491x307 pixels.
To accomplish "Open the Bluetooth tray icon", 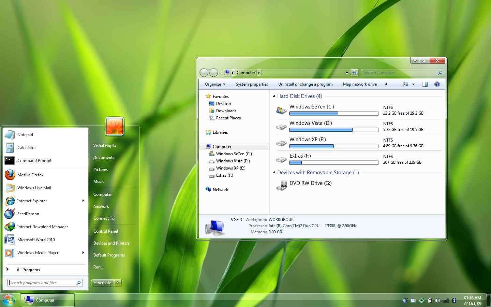I will [454, 301].
